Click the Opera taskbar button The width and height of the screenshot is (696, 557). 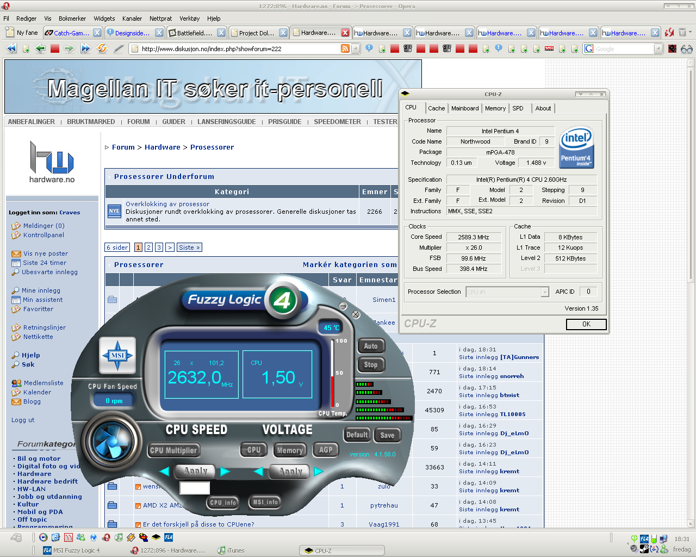coord(169,550)
